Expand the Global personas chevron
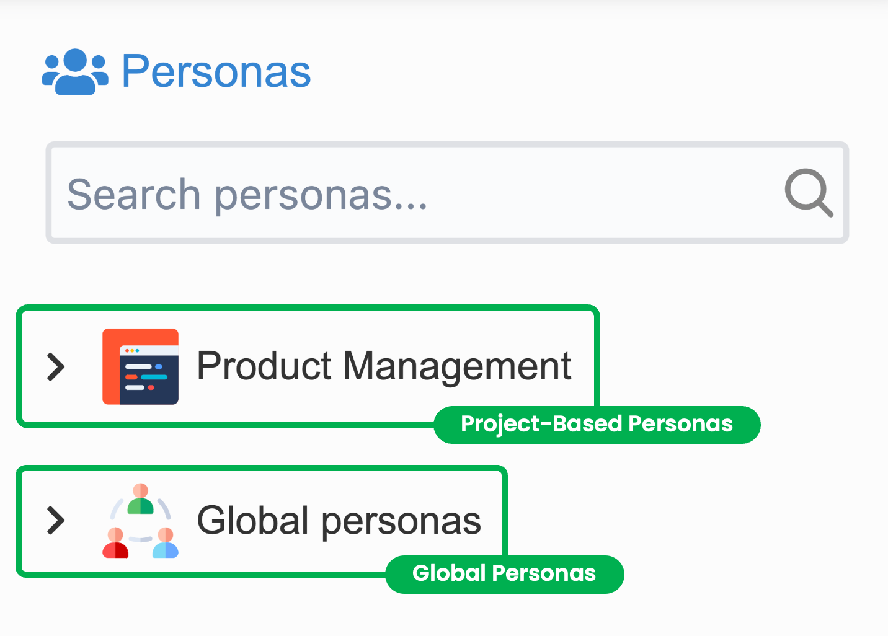Image resolution: width=888 pixels, height=636 pixels. 56,521
